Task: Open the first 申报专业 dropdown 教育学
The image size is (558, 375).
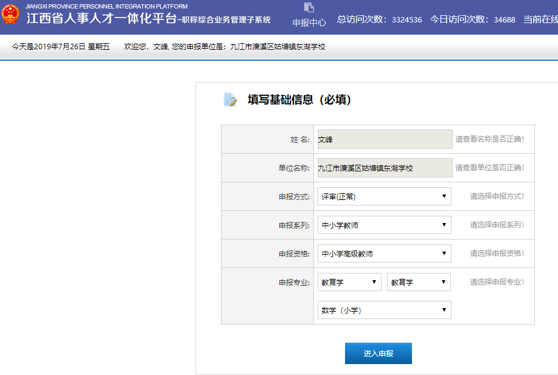Action: point(349,282)
